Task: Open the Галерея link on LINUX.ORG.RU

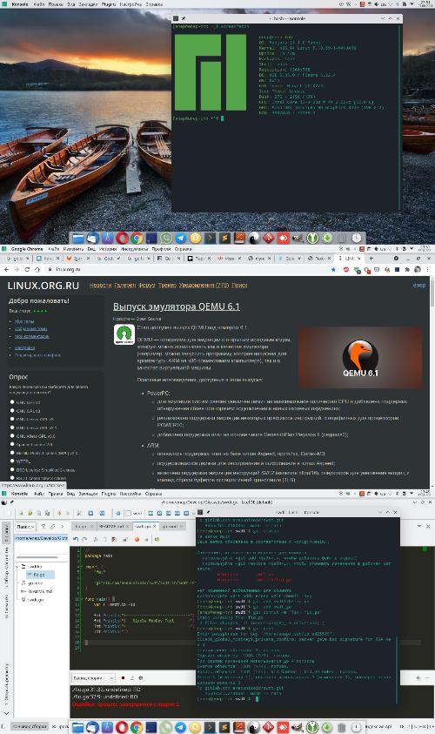Action: click(124, 285)
